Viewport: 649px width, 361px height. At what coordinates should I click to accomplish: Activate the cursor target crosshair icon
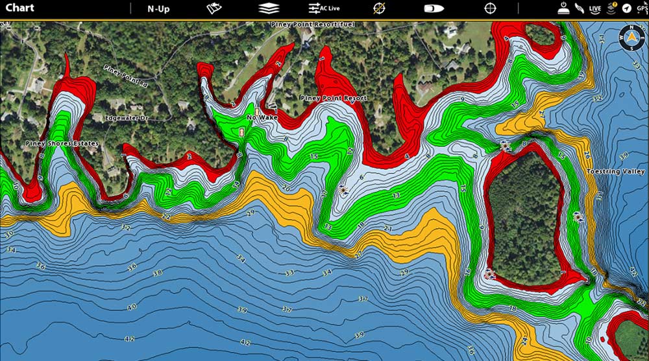tap(490, 8)
